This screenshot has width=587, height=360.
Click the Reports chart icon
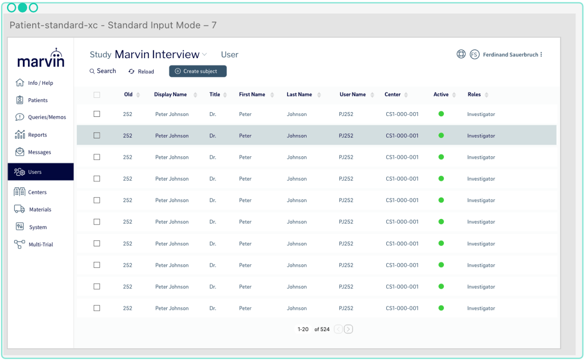click(20, 135)
